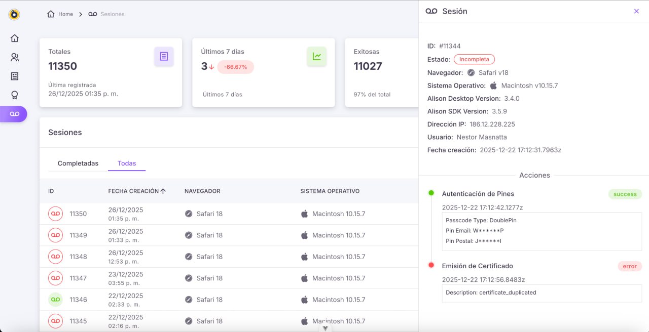Close the Sesión detail panel
Image resolution: width=649 pixels, height=332 pixels.
[x=636, y=11]
